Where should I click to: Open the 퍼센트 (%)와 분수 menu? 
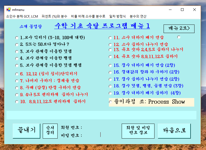[x=54, y=16]
